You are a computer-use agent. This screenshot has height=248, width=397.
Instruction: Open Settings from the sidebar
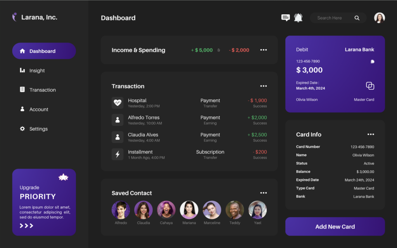click(38, 129)
